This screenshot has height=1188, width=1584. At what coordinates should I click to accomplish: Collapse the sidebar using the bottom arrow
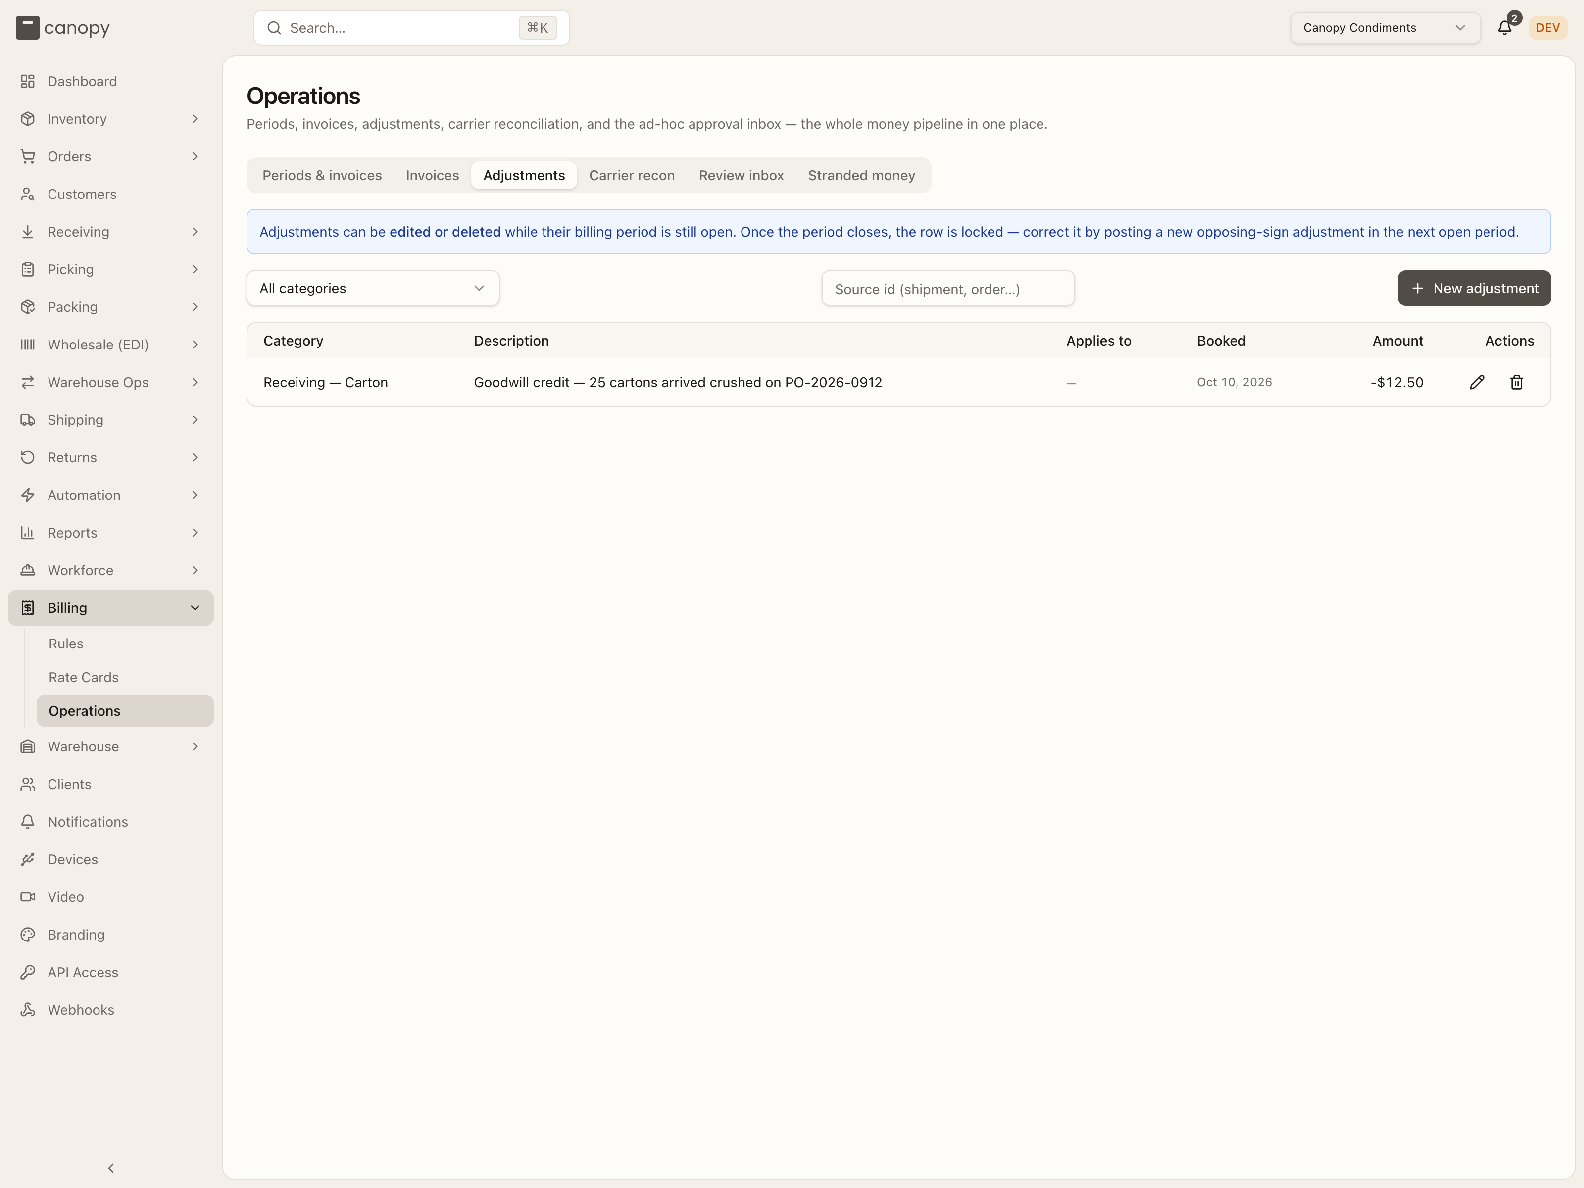(111, 1168)
